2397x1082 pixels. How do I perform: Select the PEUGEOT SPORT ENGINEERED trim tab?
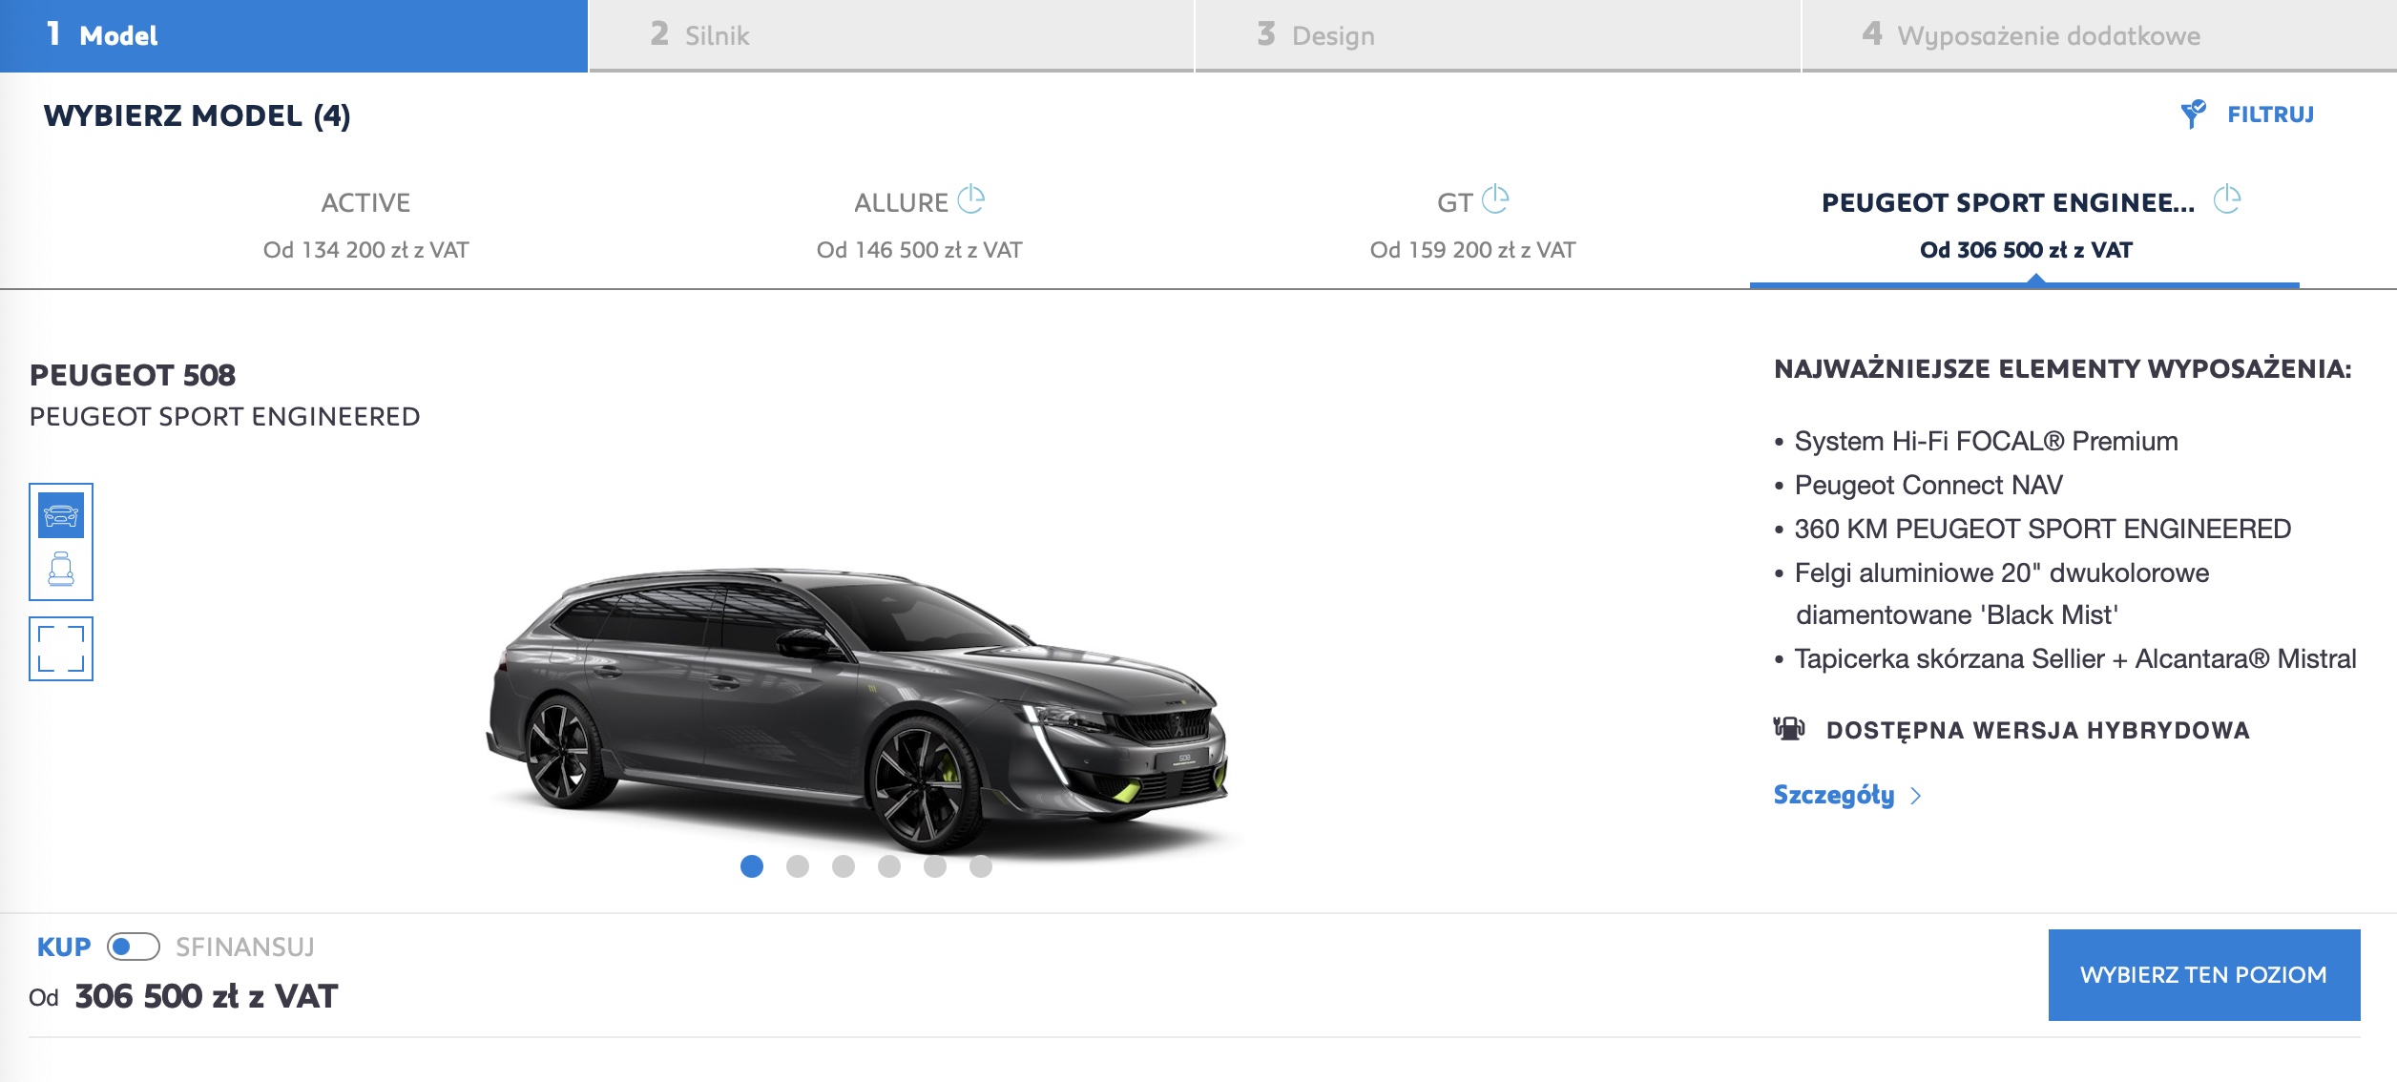2025,226
